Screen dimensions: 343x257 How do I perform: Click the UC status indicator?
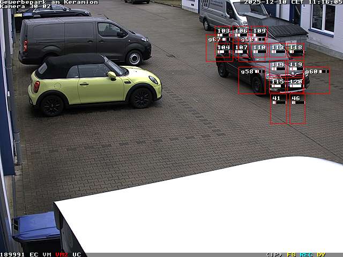click(x=77, y=254)
